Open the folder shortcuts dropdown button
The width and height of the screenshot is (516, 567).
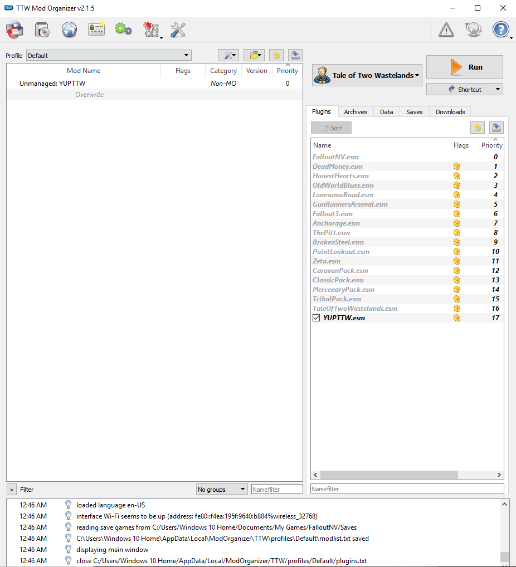(x=254, y=55)
